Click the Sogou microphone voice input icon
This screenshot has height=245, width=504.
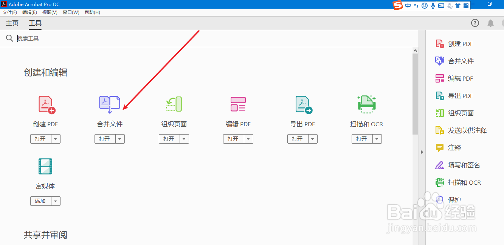point(433,6)
